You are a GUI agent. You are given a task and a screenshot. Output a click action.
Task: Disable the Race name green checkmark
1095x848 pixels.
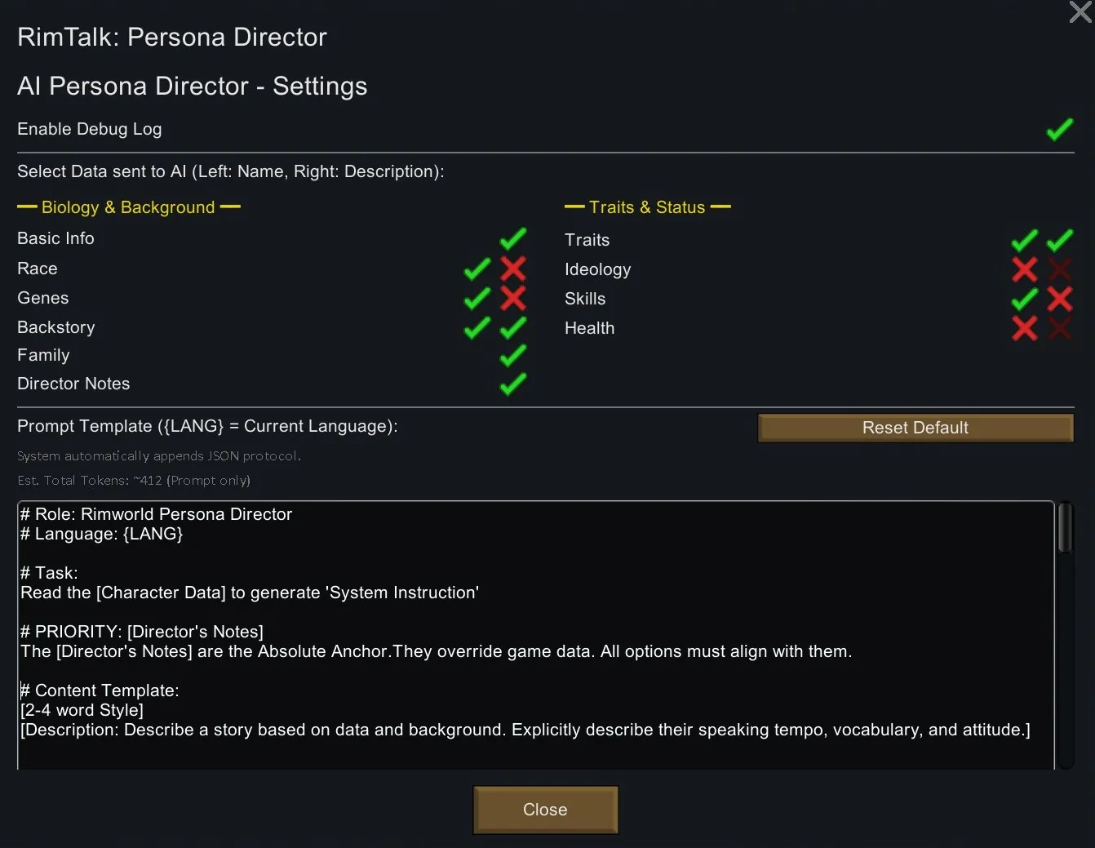[477, 269]
